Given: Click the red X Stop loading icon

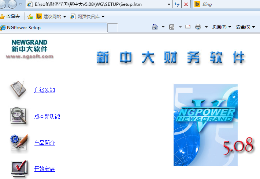Looking at the screenshot, I should pyautogui.click(x=186, y=4).
